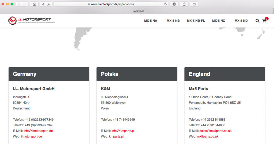The height and width of the screenshot is (149, 274).
Task: Click the Innungstr. 1 address line
Action: point(21,97)
